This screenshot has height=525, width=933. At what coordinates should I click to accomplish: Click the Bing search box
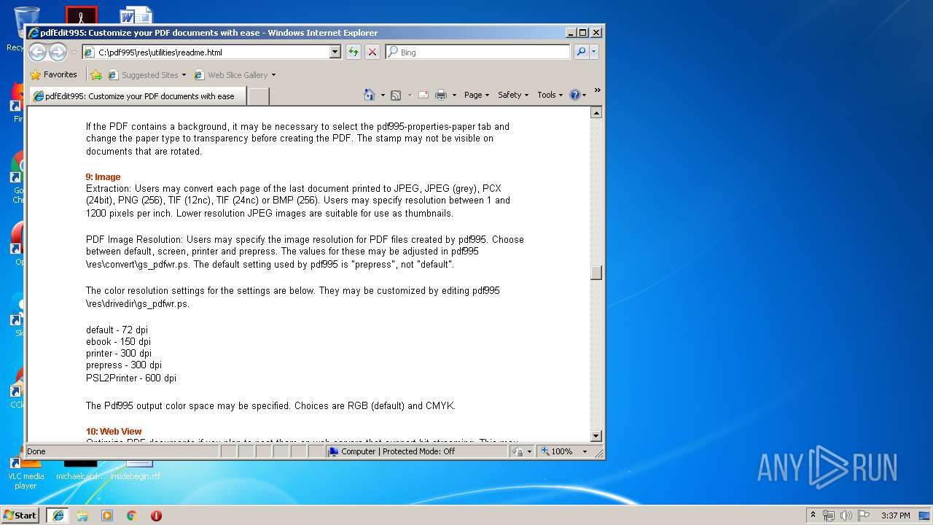pyautogui.click(x=478, y=52)
